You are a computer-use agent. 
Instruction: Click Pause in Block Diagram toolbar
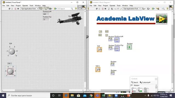coord(105,9)
